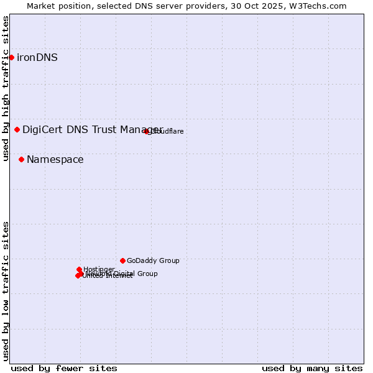This screenshot has width=373, height=373.
Task: Click the 'used by low traffic sites' axis label
Action: coord(6,291)
